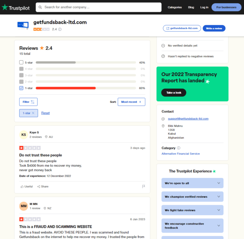Flag the Kaye S review
This screenshot has width=244, height=239.
point(144,187)
